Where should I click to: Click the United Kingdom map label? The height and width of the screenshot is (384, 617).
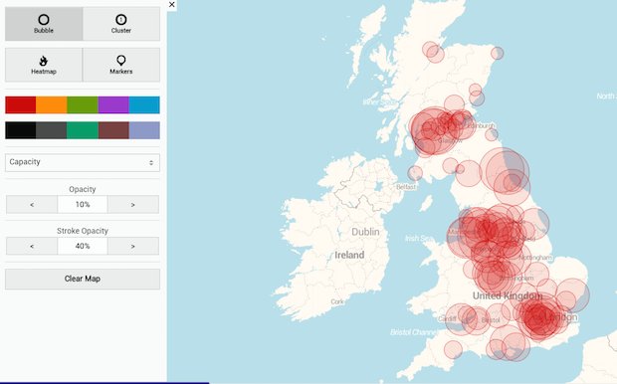508,295
